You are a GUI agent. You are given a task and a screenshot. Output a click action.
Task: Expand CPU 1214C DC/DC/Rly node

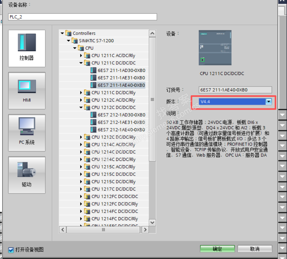(81, 159)
